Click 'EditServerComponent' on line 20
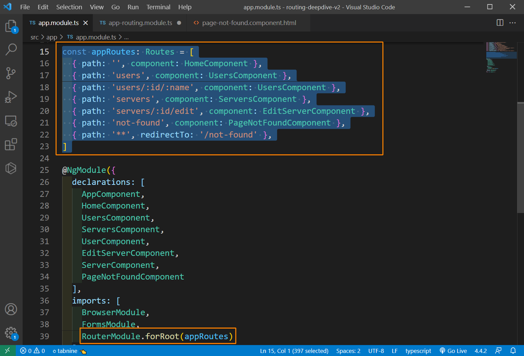Image resolution: width=524 pixels, height=356 pixels. (x=309, y=111)
